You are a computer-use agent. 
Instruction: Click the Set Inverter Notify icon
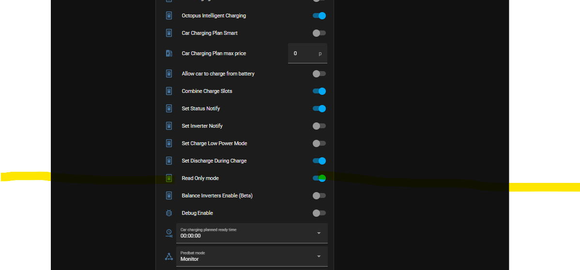(x=168, y=126)
